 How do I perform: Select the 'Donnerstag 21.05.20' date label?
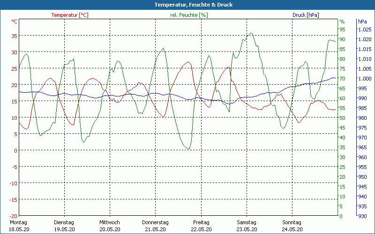coord(155,226)
